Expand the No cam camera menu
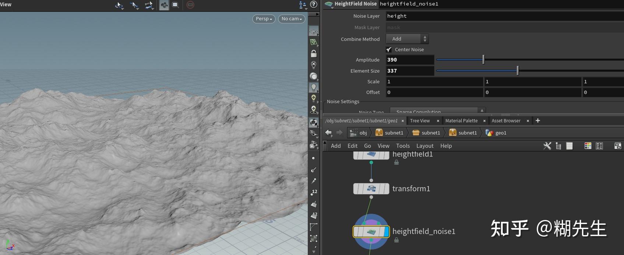The width and height of the screenshot is (624, 255). point(292,19)
